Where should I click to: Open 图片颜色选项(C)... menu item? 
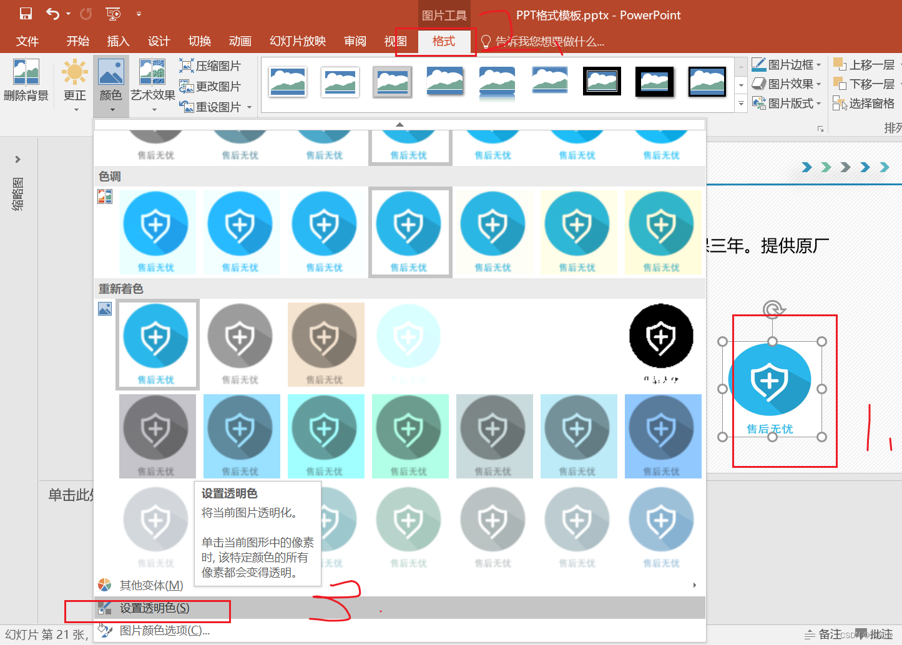pyautogui.click(x=400, y=631)
